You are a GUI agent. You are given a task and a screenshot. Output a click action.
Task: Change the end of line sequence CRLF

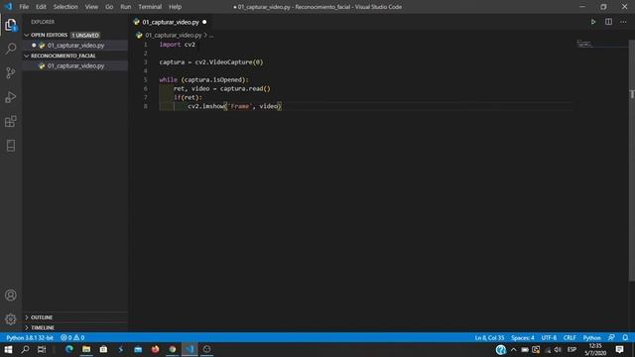[x=570, y=337]
